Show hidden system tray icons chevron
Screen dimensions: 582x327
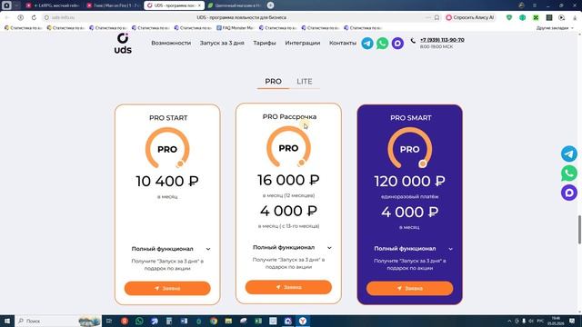tap(509, 321)
